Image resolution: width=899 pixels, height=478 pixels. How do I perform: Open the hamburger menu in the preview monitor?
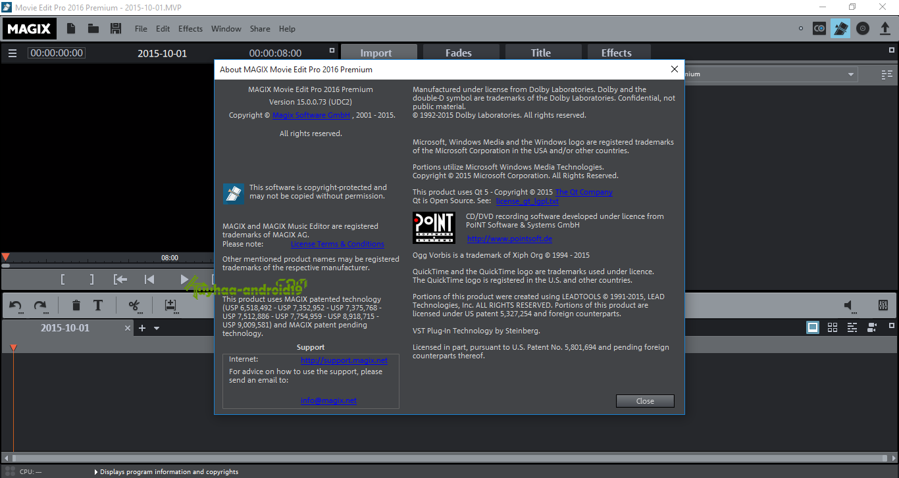(x=13, y=53)
